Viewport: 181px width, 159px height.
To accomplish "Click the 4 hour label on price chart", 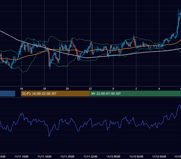I will coord(159,89).
